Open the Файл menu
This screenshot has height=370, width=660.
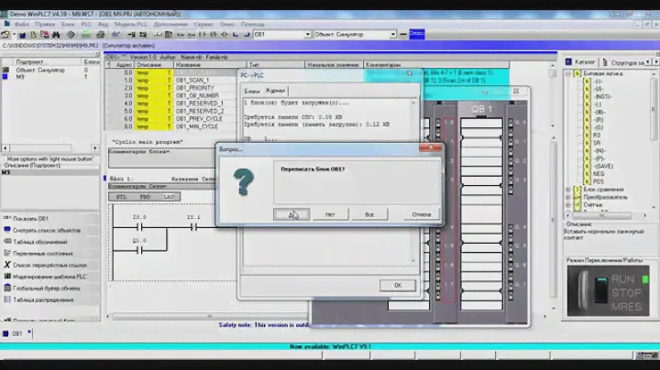22,23
